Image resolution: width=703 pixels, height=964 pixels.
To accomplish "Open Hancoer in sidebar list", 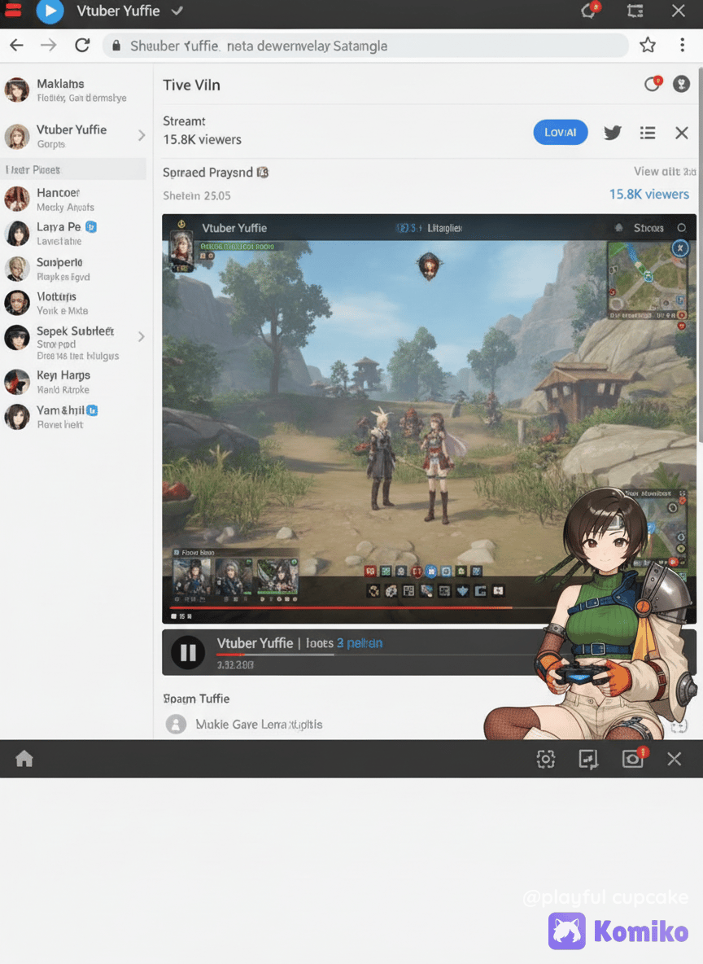I will (74, 199).
